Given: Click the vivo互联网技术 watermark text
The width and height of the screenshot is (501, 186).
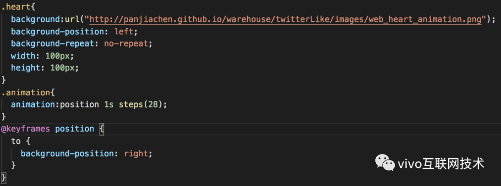Looking at the screenshot, I should click(x=440, y=163).
